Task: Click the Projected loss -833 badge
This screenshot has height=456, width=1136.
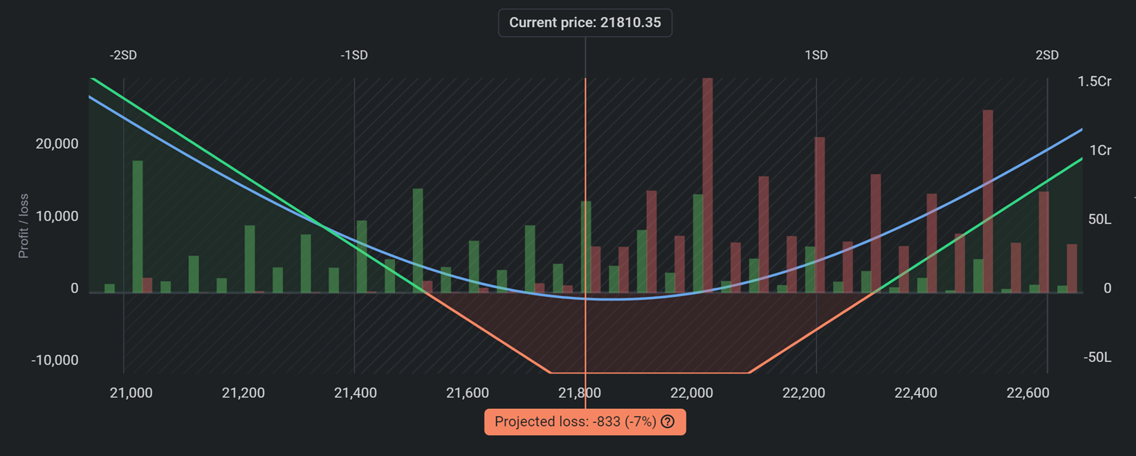Action: [x=576, y=422]
